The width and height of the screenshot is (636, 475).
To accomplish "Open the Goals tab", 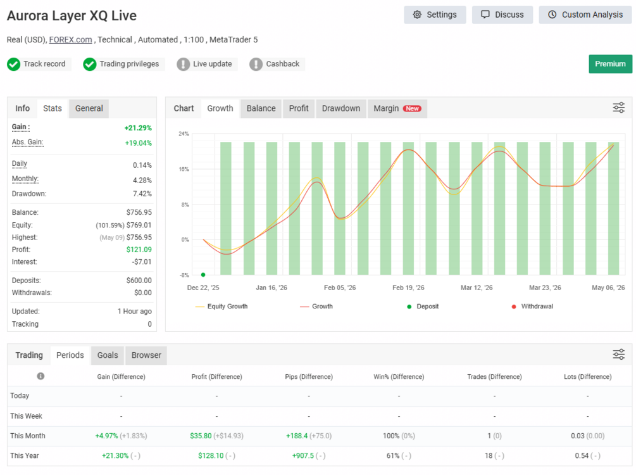I will pos(108,355).
